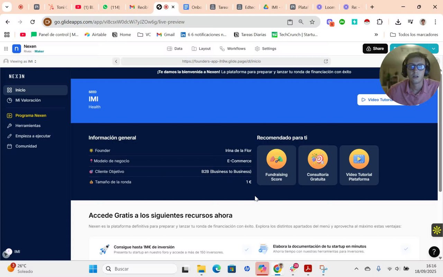
Task: Open Mi Valoración in the sidebar
Action: point(35,100)
